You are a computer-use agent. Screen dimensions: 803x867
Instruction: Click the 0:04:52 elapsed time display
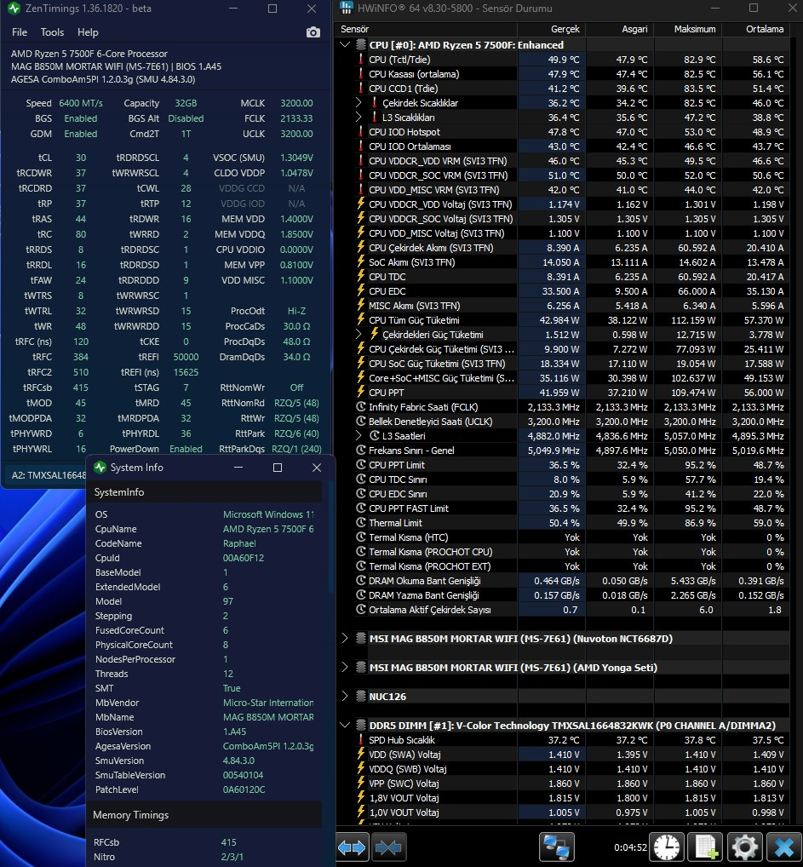[x=630, y=847]
